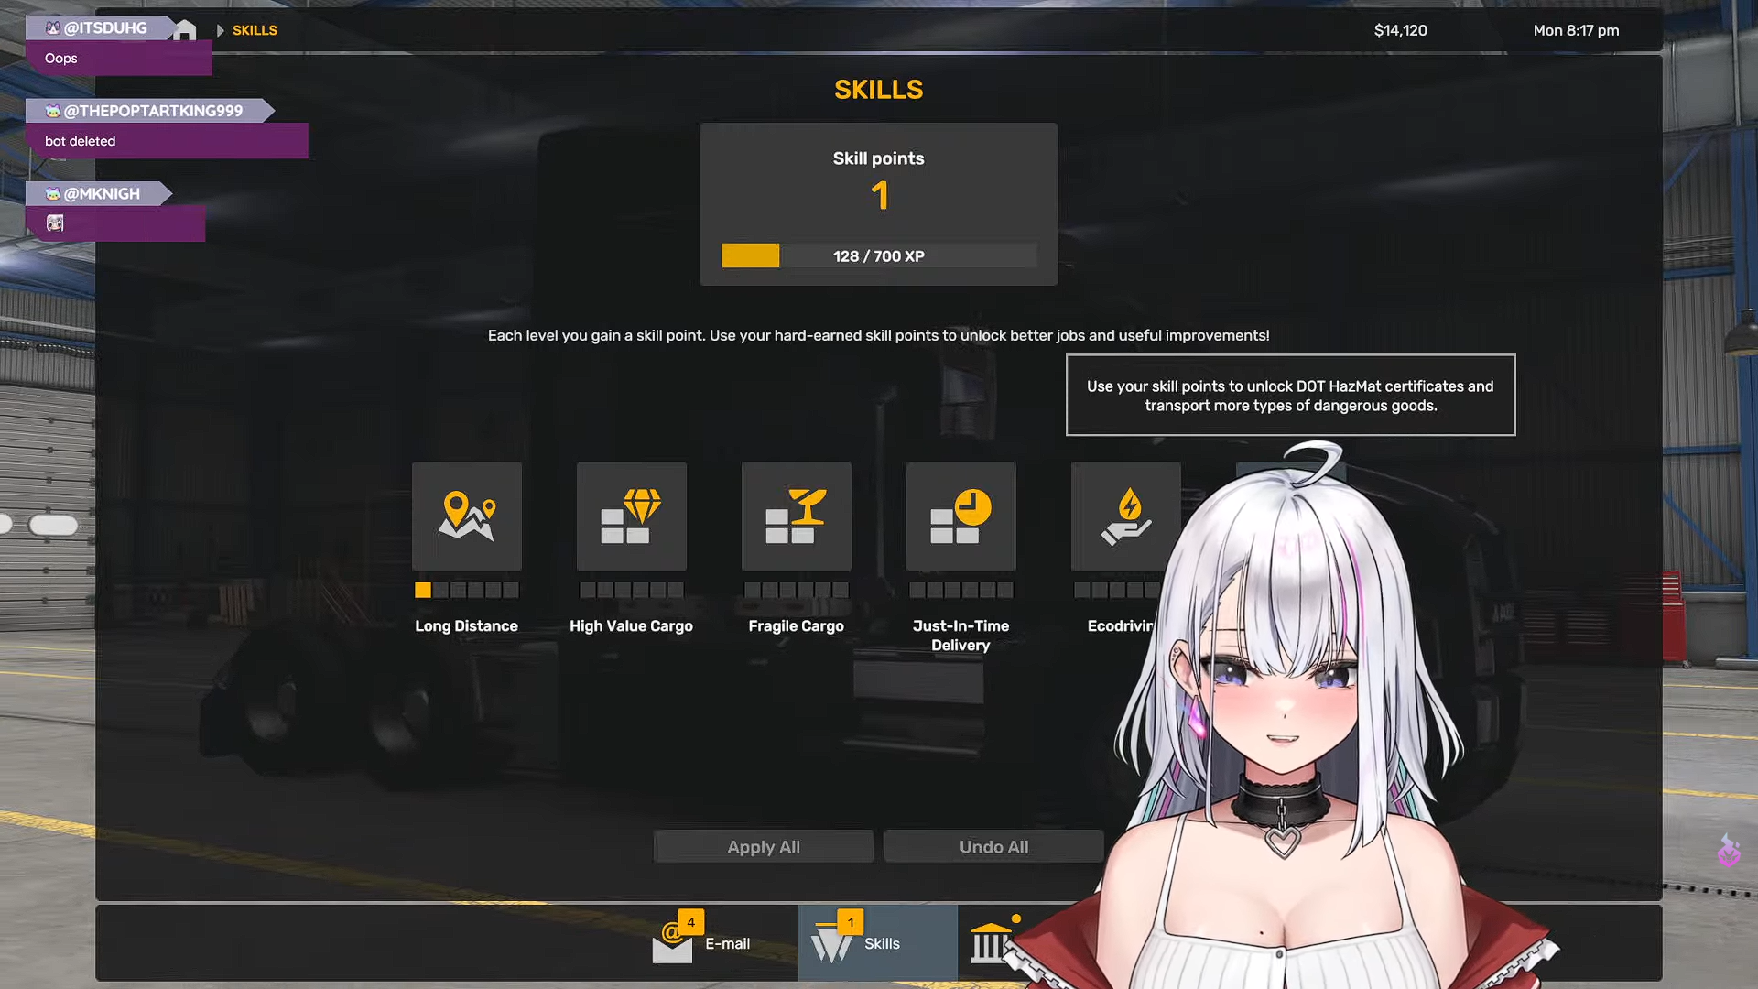The image size is (1758, 989).
Task: Click the Skills notification badge showing 1
Action: click(851, 922)
